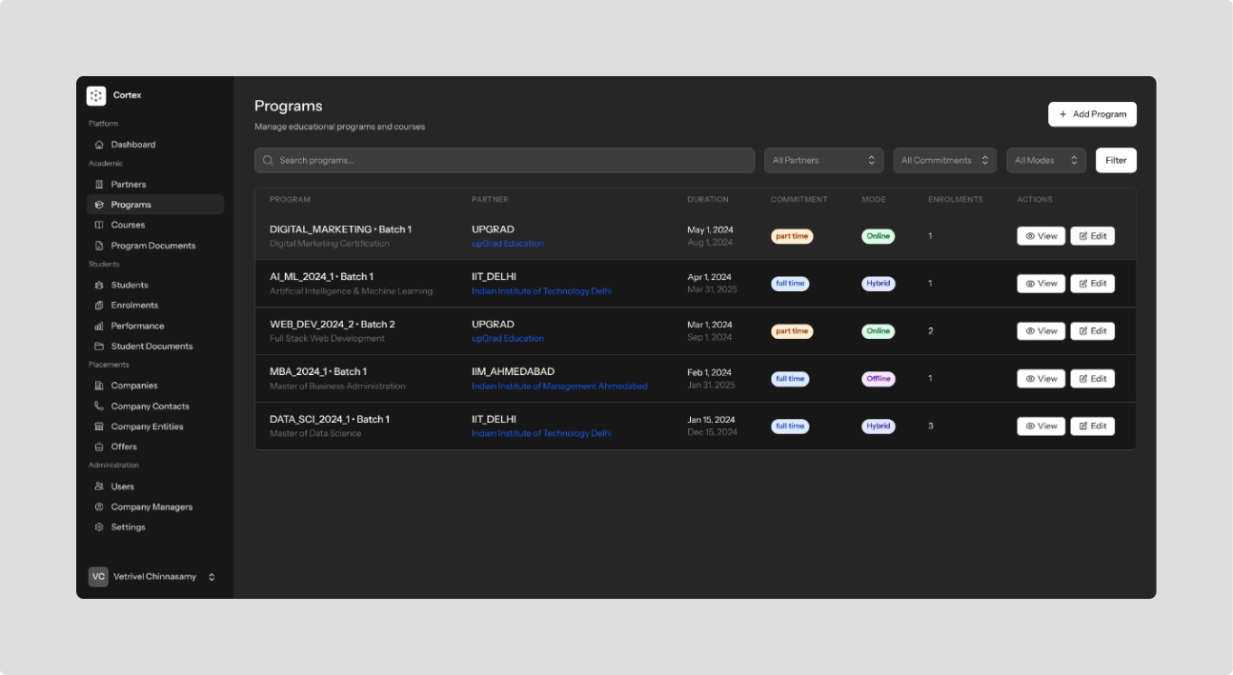Click the ENROLMENTS column header
Image resolution: width=1233 pixels, height=675 pixels.
956,200
